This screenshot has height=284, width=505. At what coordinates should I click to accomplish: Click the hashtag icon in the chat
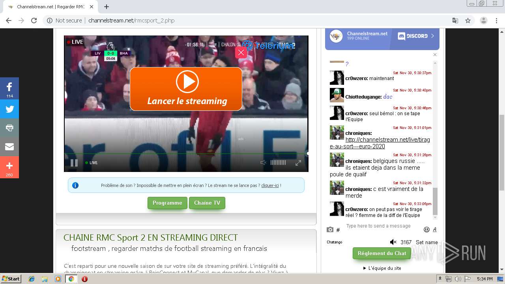pos(338,230)
